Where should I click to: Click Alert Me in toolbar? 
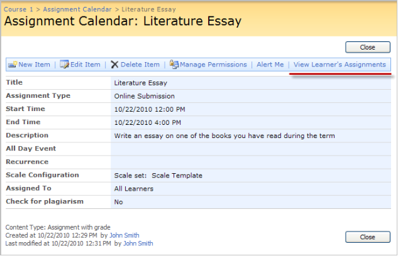(270, 65)
